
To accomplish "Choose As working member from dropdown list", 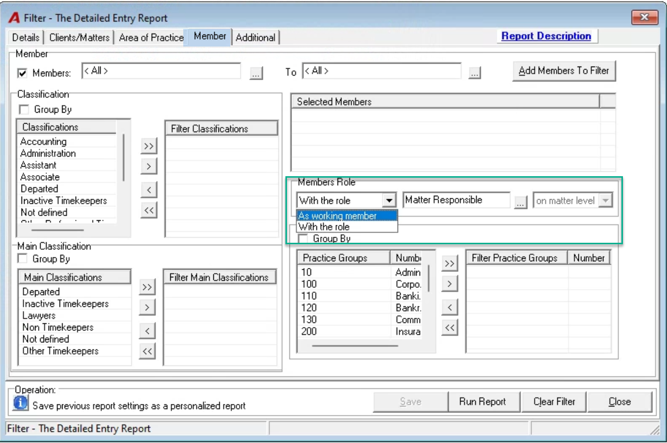I will [347, 216].
